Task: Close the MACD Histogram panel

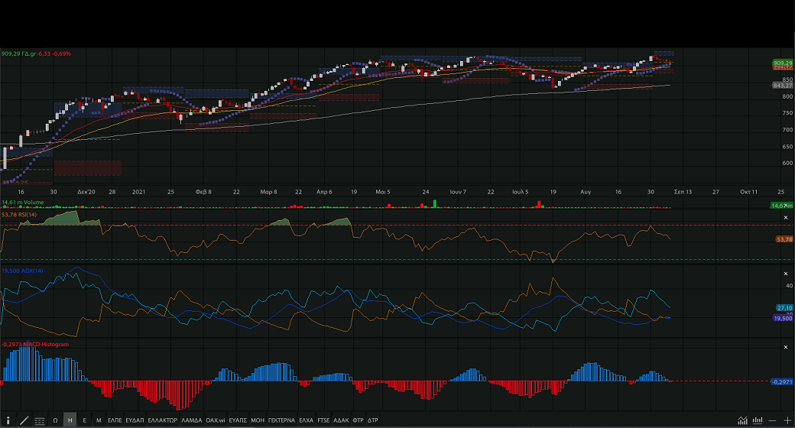Action: 786,347
